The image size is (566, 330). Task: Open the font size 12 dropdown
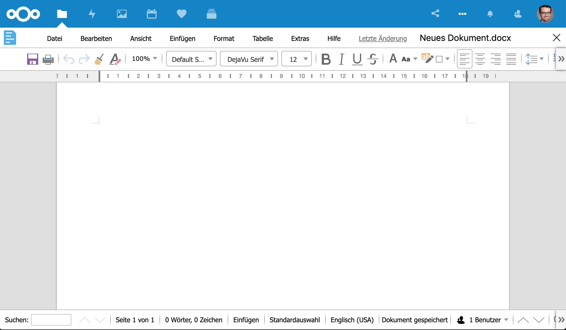click(x=297, y=59)
